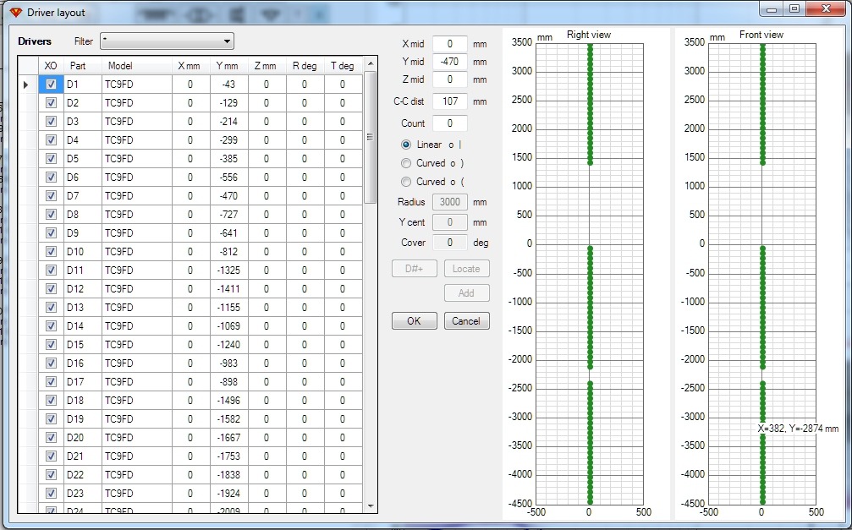Screen dimensions: 852x530
Task: Click the Y mm cell showing -898
Action: pos(228,382)
